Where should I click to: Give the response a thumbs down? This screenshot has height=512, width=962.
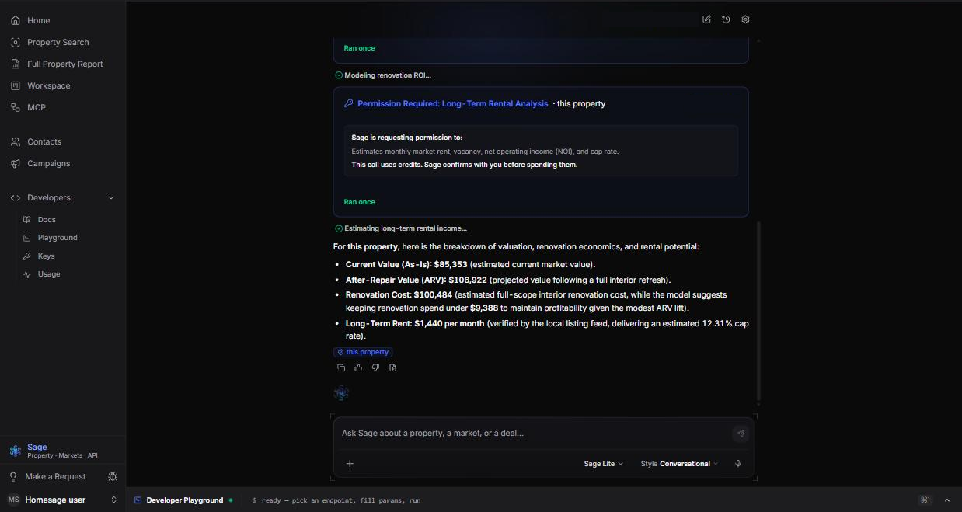tap(375, 367)
